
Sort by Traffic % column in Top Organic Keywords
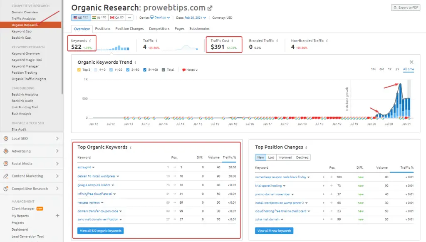pyautogui.click(x=229, y=157)
